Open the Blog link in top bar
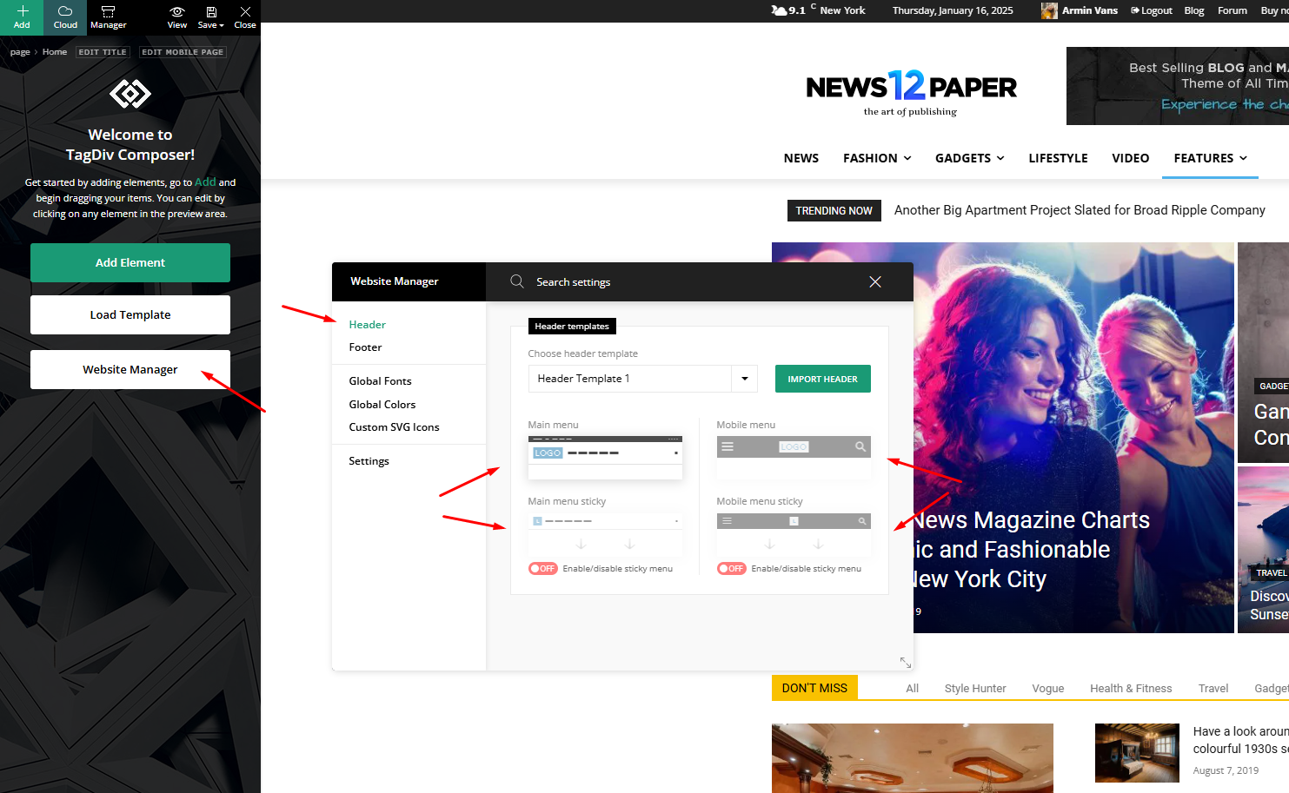1289x793 pixels. (x=1194, y=10)
